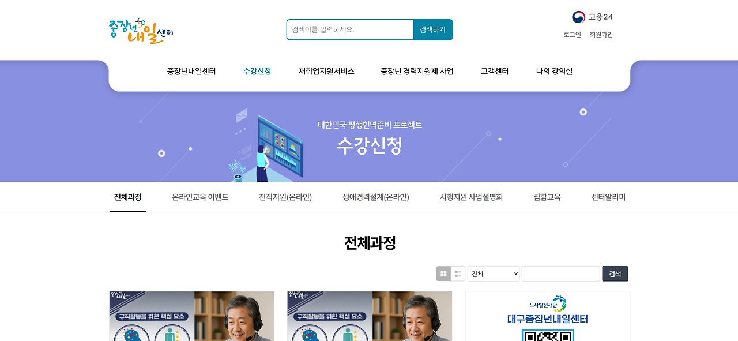Open the 로그인 link
Image resolution: width=738 pixels, height=341 pixels.
pos(573,35)
